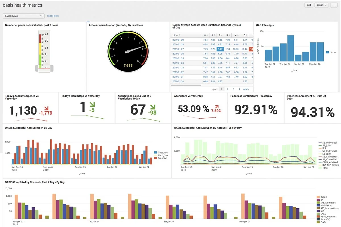Open the 2019-01-20 row link
The height and width of the screenshot is (227, 341).
[178, 81]
